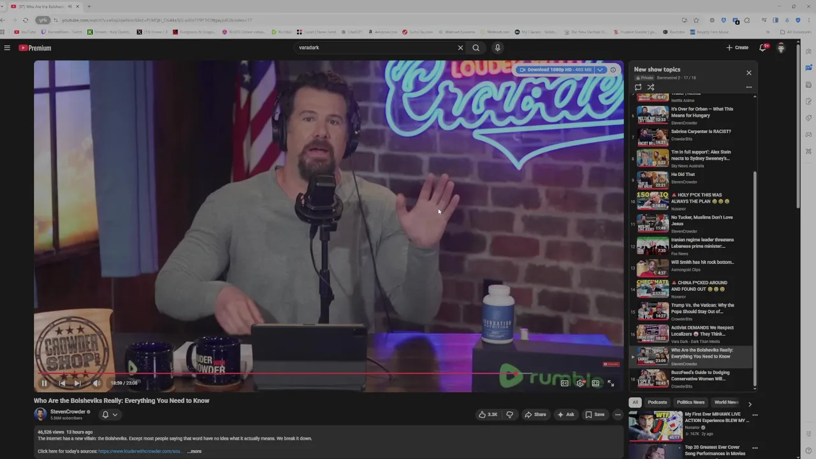Open the account avatar menu

(x=781, y=48)
